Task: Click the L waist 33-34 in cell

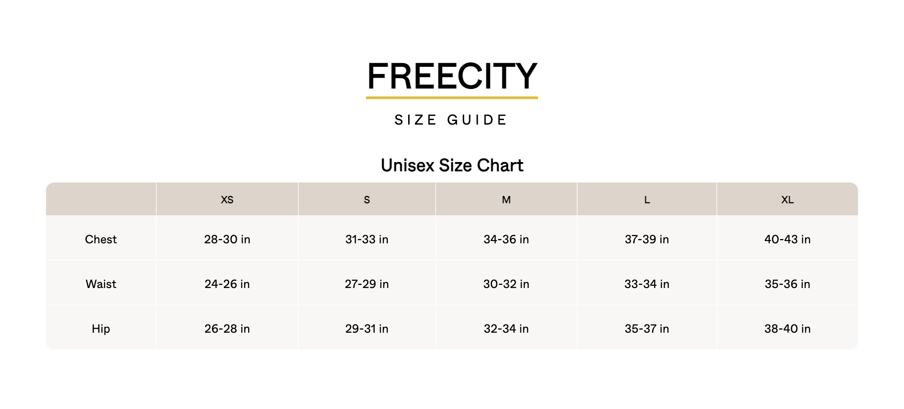Action: click(x=647, y=284)
